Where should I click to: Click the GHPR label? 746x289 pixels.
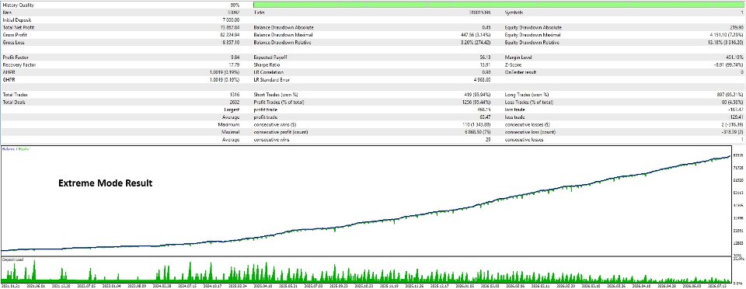point(8,80)
